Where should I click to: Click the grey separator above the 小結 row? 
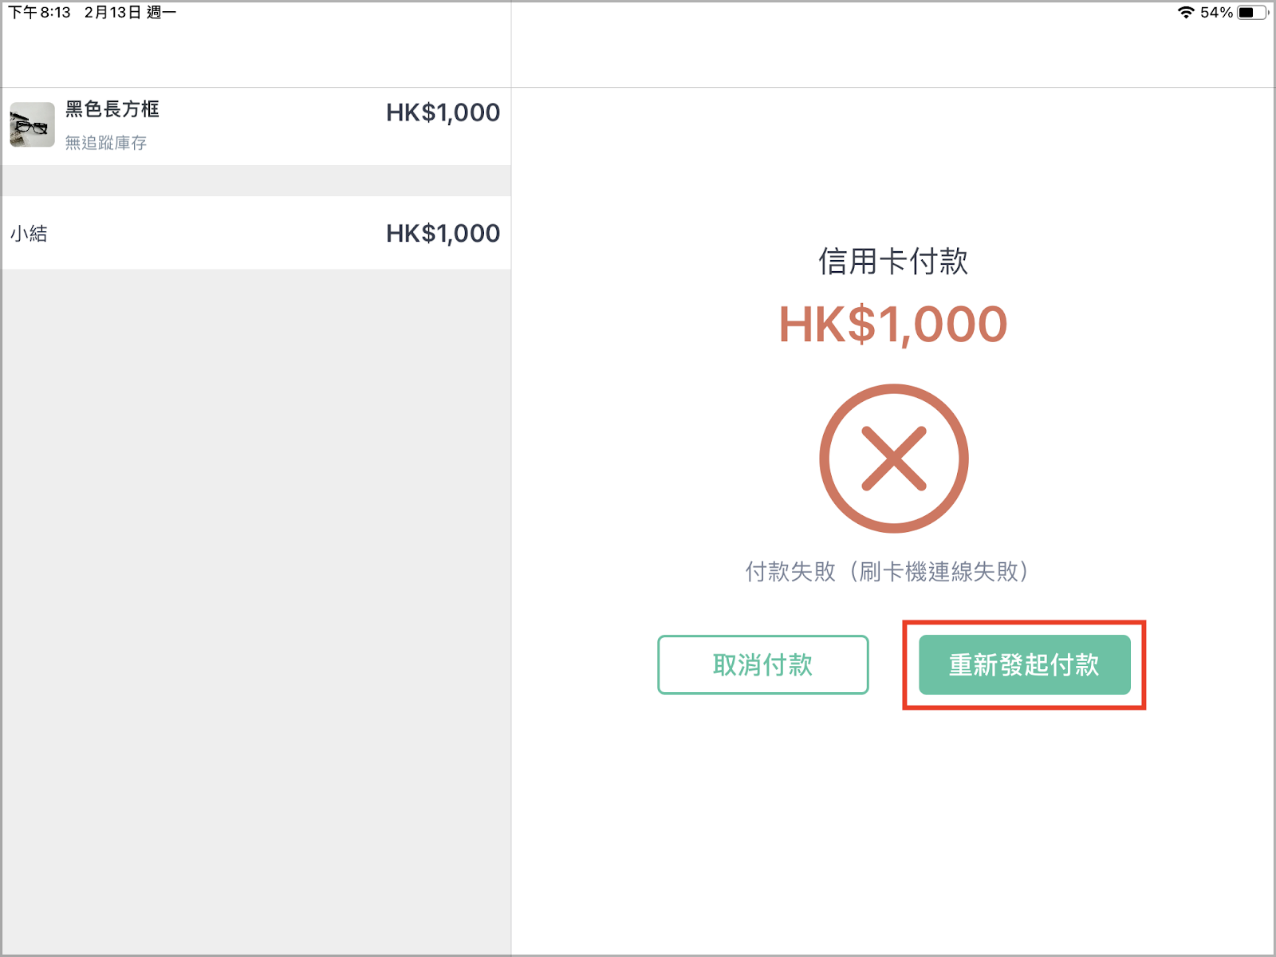point(256,181)
